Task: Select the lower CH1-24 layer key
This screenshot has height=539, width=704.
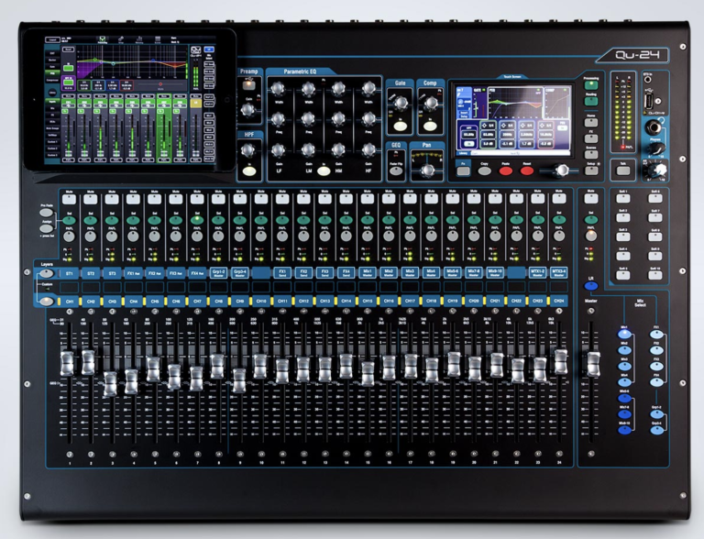Action: 46,302
